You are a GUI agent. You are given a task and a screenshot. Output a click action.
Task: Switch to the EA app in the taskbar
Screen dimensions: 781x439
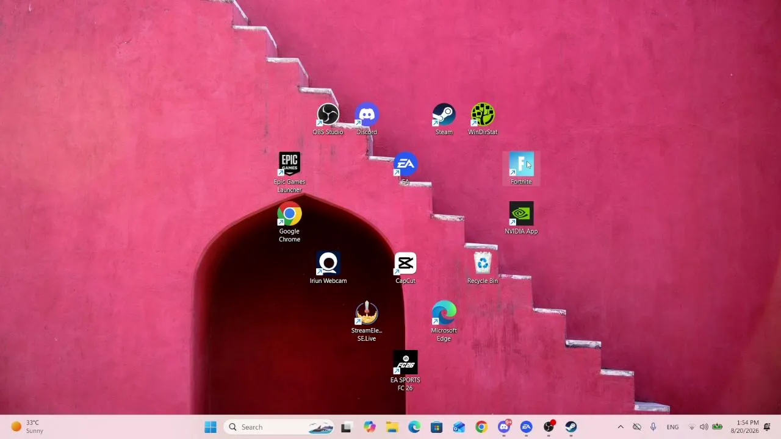tap(526, 427)
